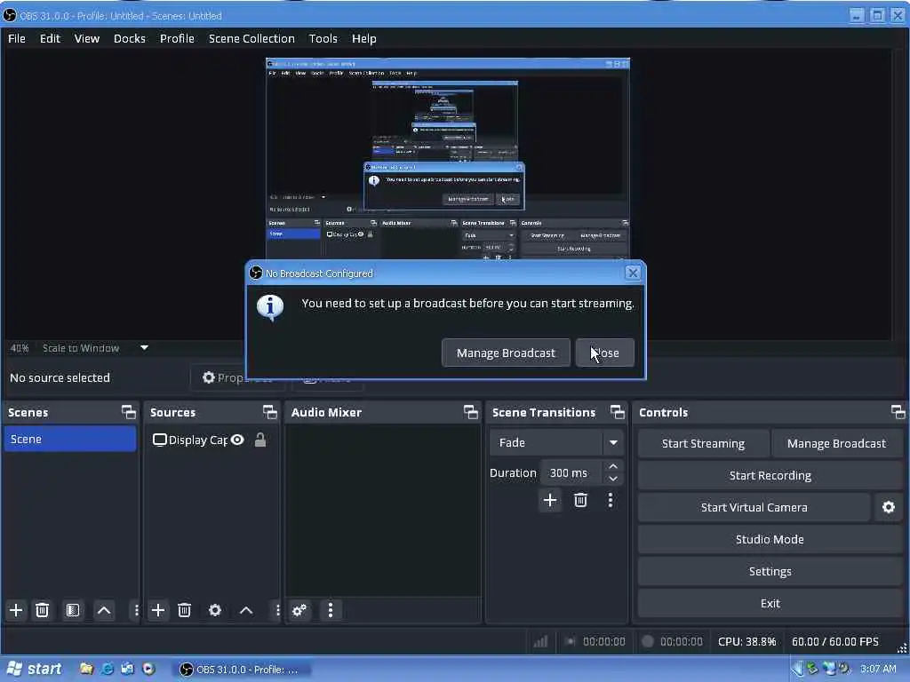Image resolution: width=910 pixels, height=682 pixels.
Task: Click the 300 ms duration field
Action: [571, 472]
